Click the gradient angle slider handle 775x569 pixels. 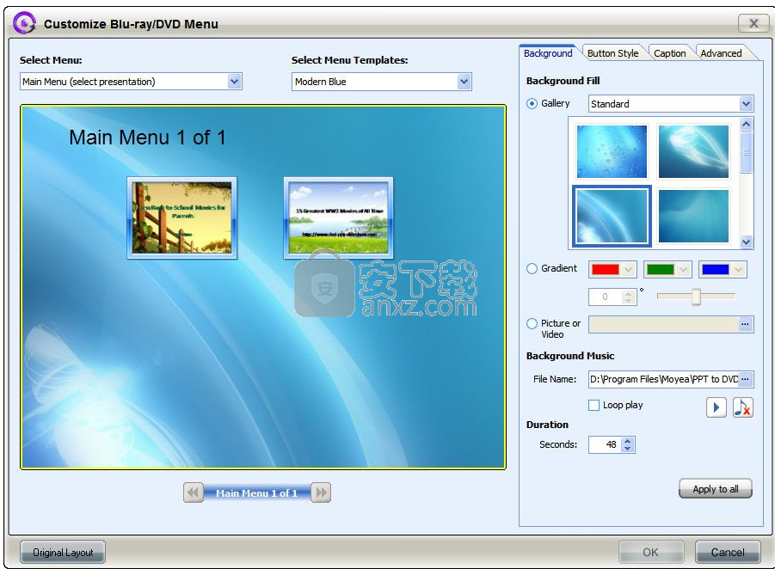[x=696, y=297]
